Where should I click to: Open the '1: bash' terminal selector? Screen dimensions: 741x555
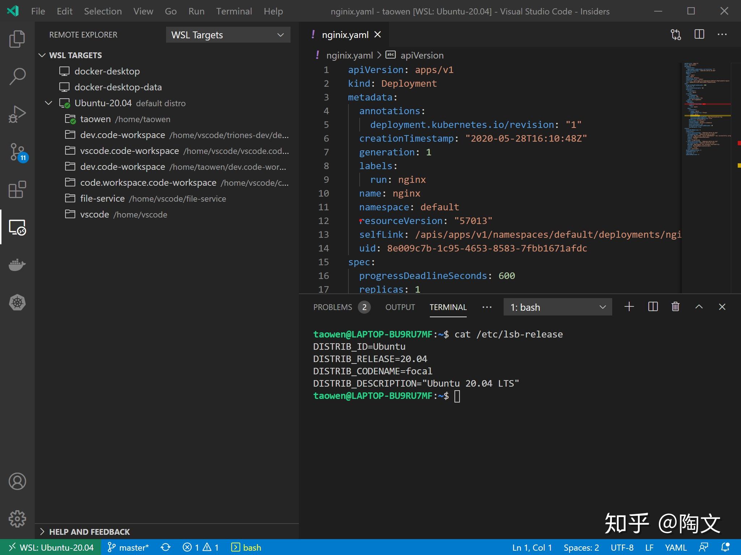click(x=557, y=307)
